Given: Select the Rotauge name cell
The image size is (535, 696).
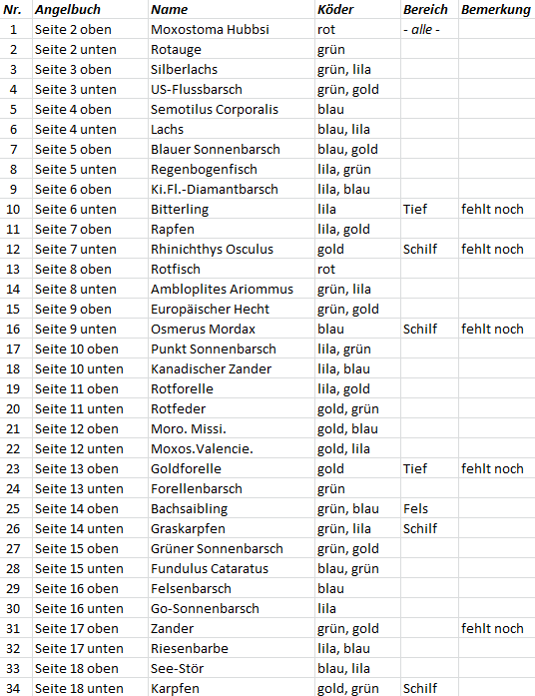Looking at the screenshot, I should click(232, 49).
